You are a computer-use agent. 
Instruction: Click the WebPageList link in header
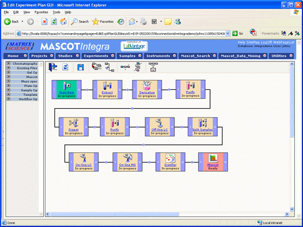coord(283,43)
